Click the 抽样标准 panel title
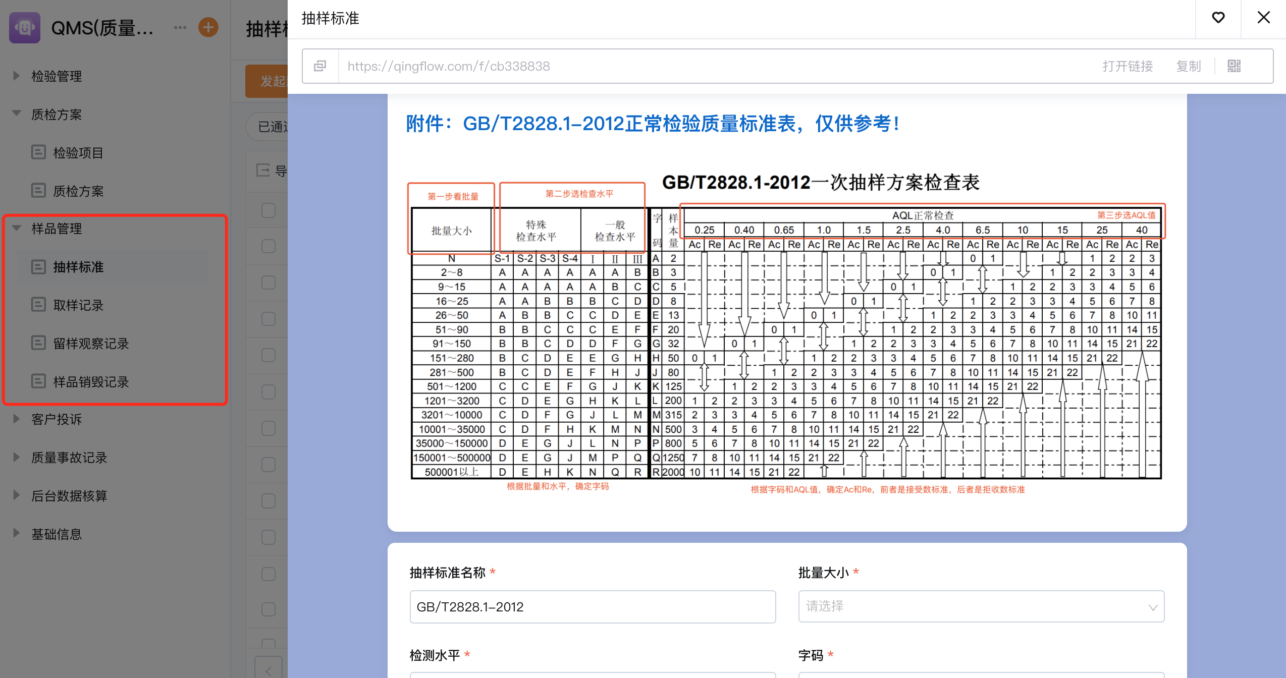The height and width of the screenshot is (678, 1286). point(331,19)
